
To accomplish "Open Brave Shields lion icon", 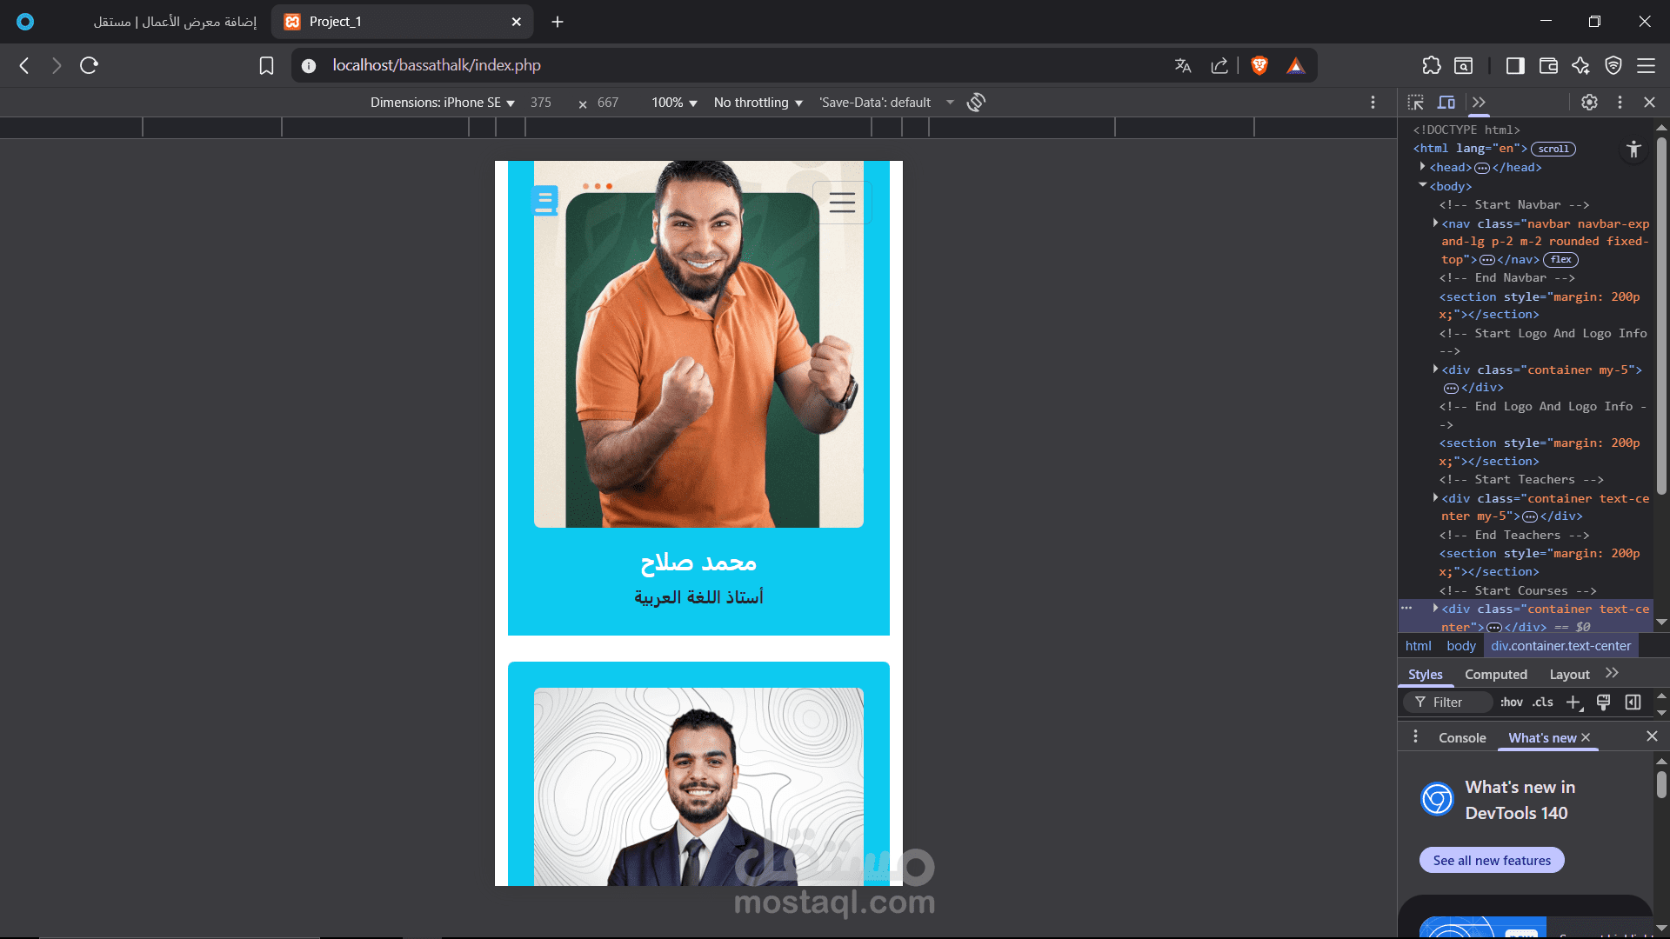I will 1259,65.
